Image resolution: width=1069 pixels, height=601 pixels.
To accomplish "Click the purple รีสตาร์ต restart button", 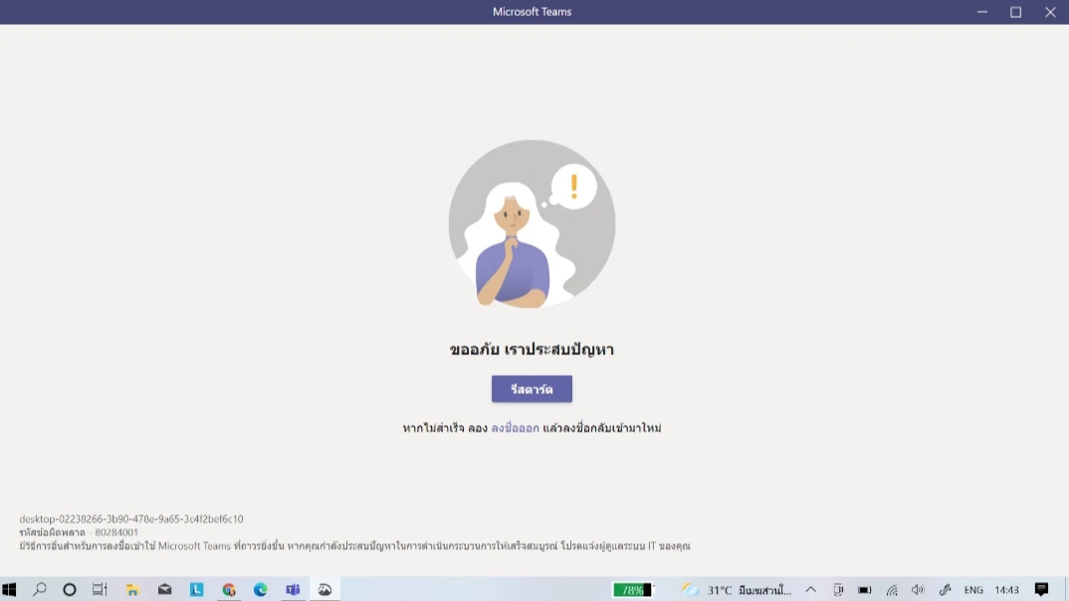I will click(532, 389).
